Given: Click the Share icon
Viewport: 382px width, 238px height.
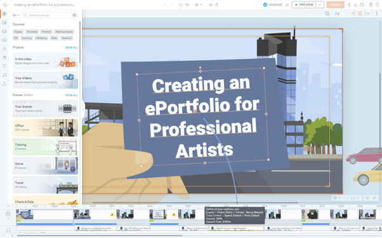Looking at the screenshot, I should pos(349,4).
